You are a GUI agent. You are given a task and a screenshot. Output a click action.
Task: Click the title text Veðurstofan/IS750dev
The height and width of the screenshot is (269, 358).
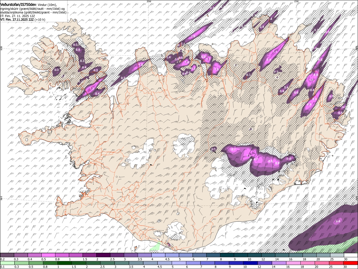[18, 5]
